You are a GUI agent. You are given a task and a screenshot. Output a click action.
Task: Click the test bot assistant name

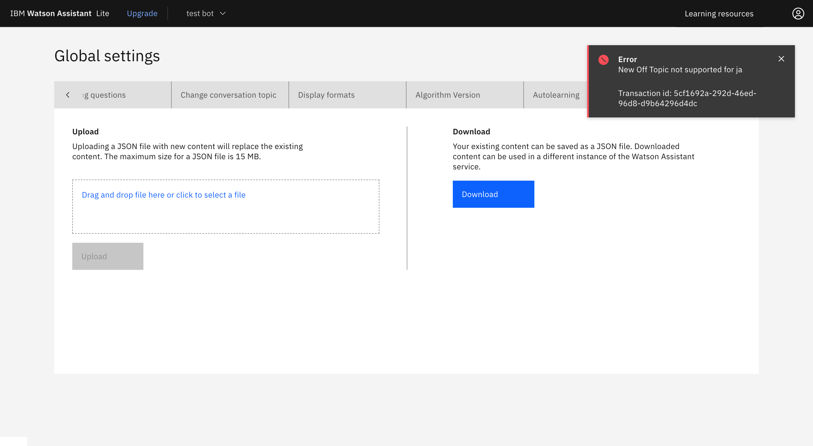(200, 14)
